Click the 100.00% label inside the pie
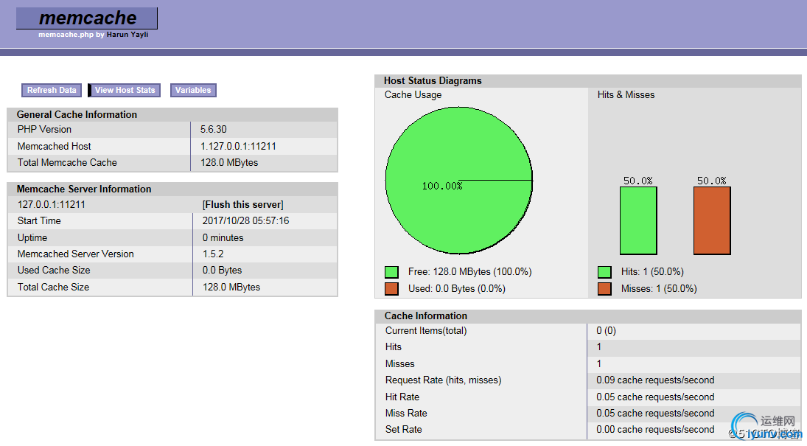The height and width of the screenshot is (446, 807). [442, 186]
